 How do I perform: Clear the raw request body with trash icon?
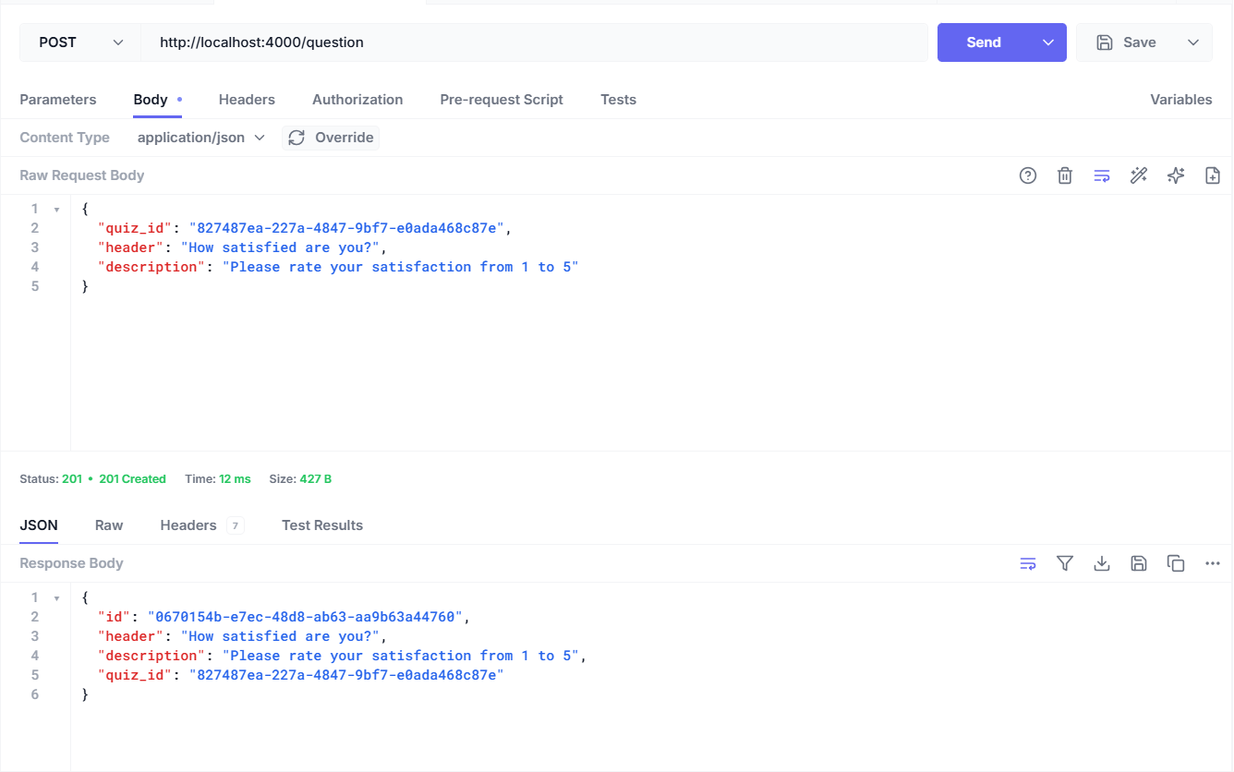coord(1065,175)
